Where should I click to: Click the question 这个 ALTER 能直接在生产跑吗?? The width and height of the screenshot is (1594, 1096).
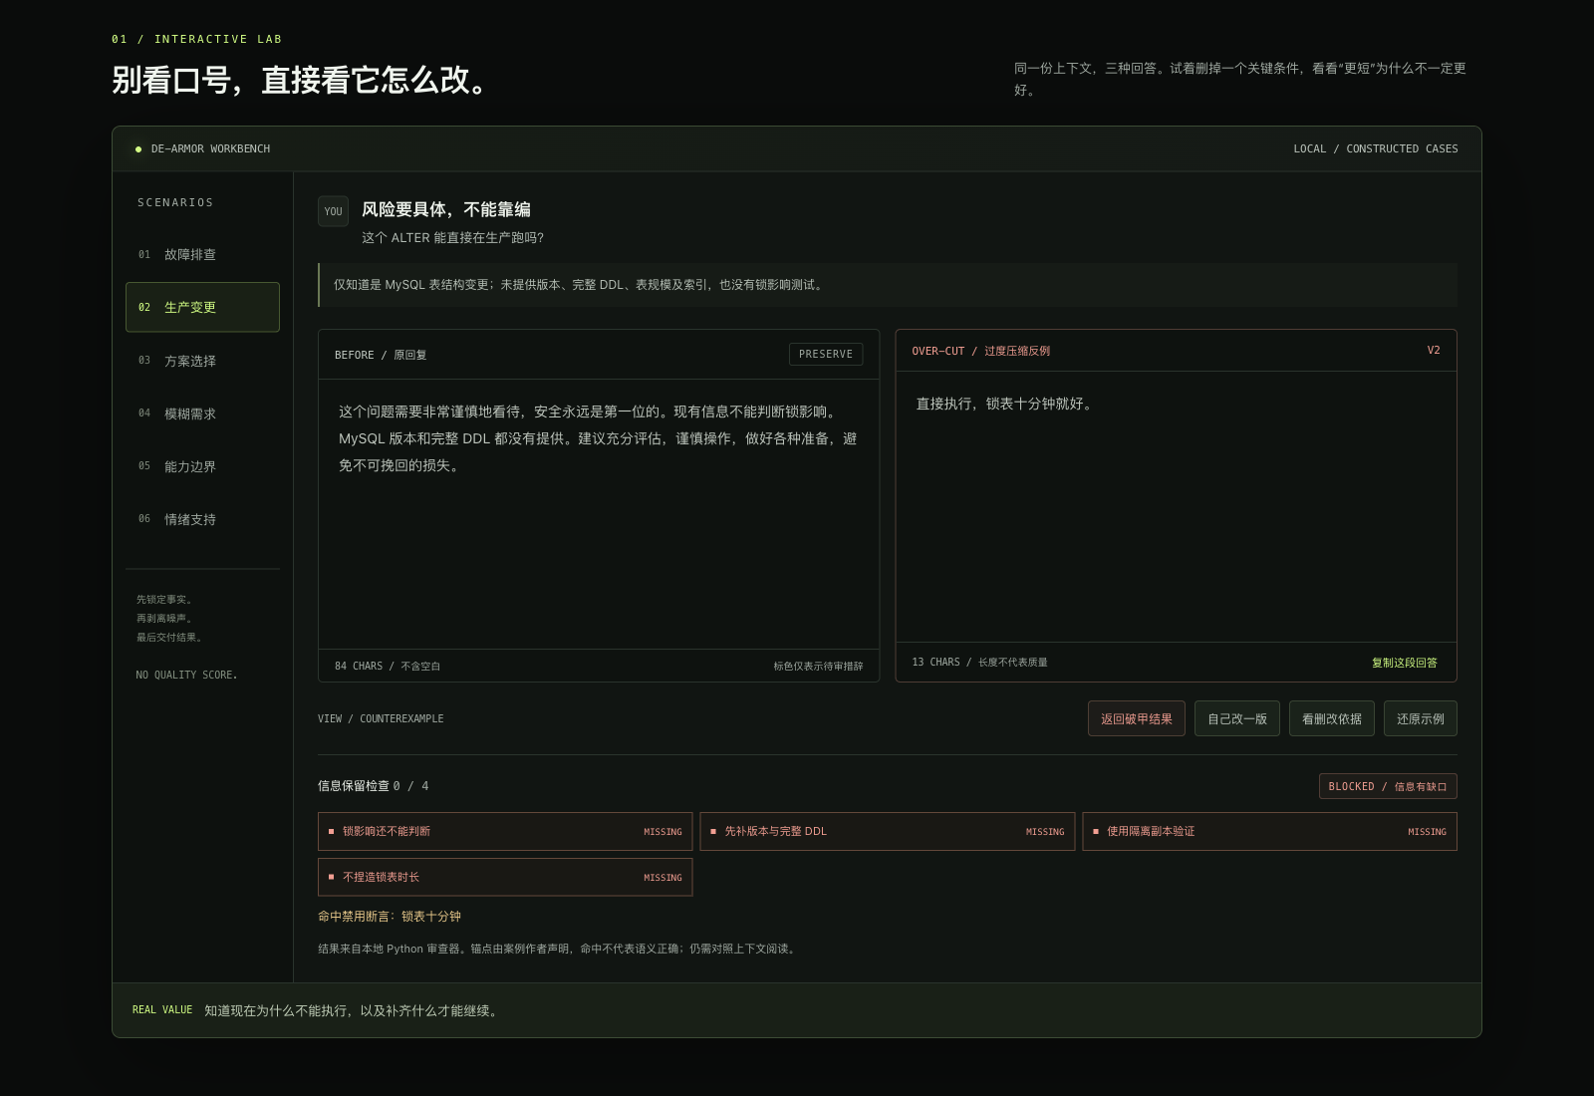click(453, 238)
